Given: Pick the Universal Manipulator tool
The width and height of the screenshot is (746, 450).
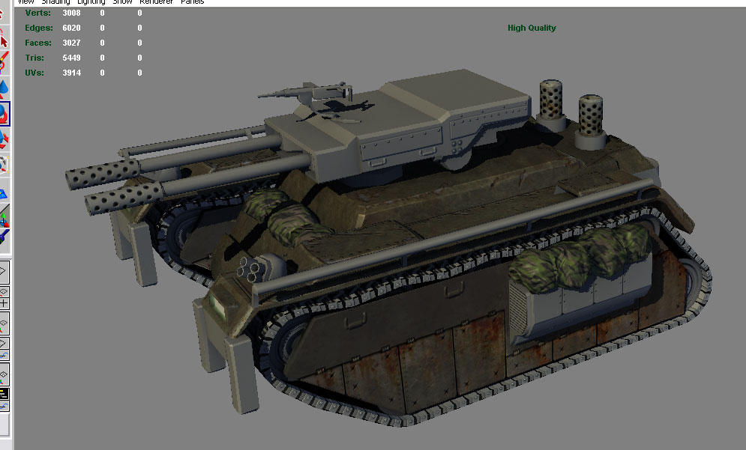Looking at the screenshot, I should tap(3, 164).
